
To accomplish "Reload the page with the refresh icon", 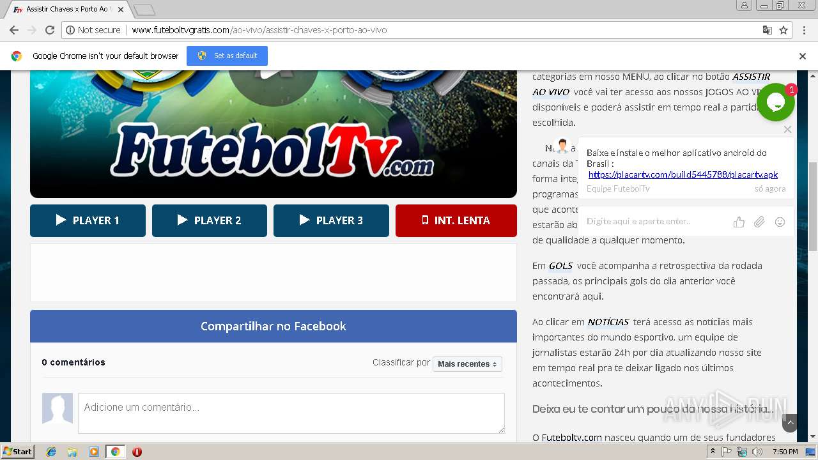I will click(x=50, y=30).
